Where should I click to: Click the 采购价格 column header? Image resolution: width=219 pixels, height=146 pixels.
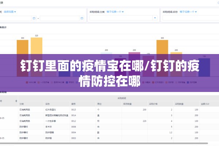[x=153, y=104]
